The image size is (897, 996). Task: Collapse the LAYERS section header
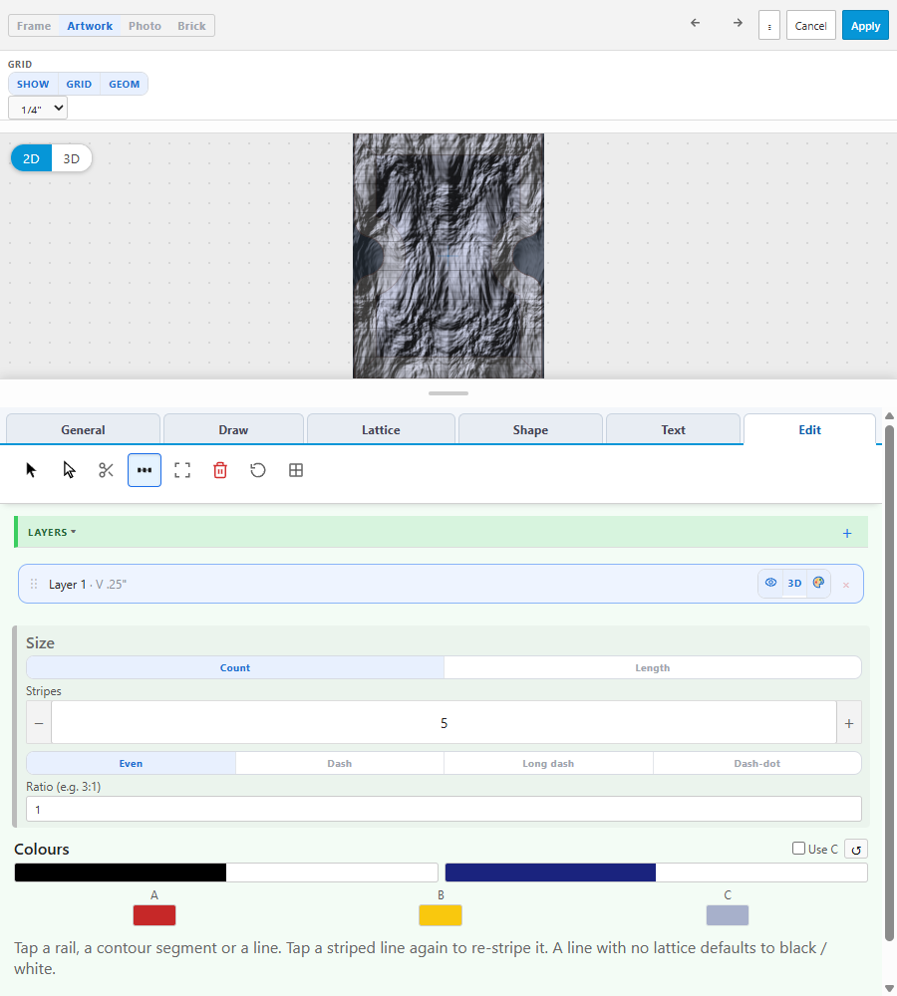52,532
